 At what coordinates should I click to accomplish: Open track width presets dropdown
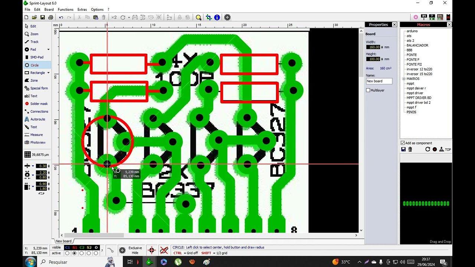click(33, 166)
